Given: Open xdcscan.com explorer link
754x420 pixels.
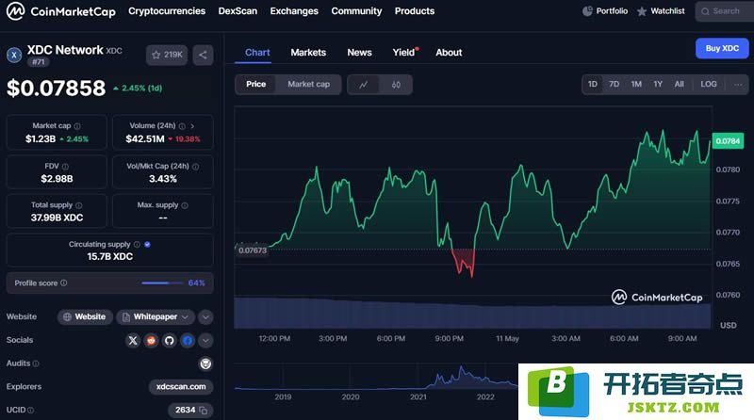Looking at the screenshot, I should pos(181,387).
